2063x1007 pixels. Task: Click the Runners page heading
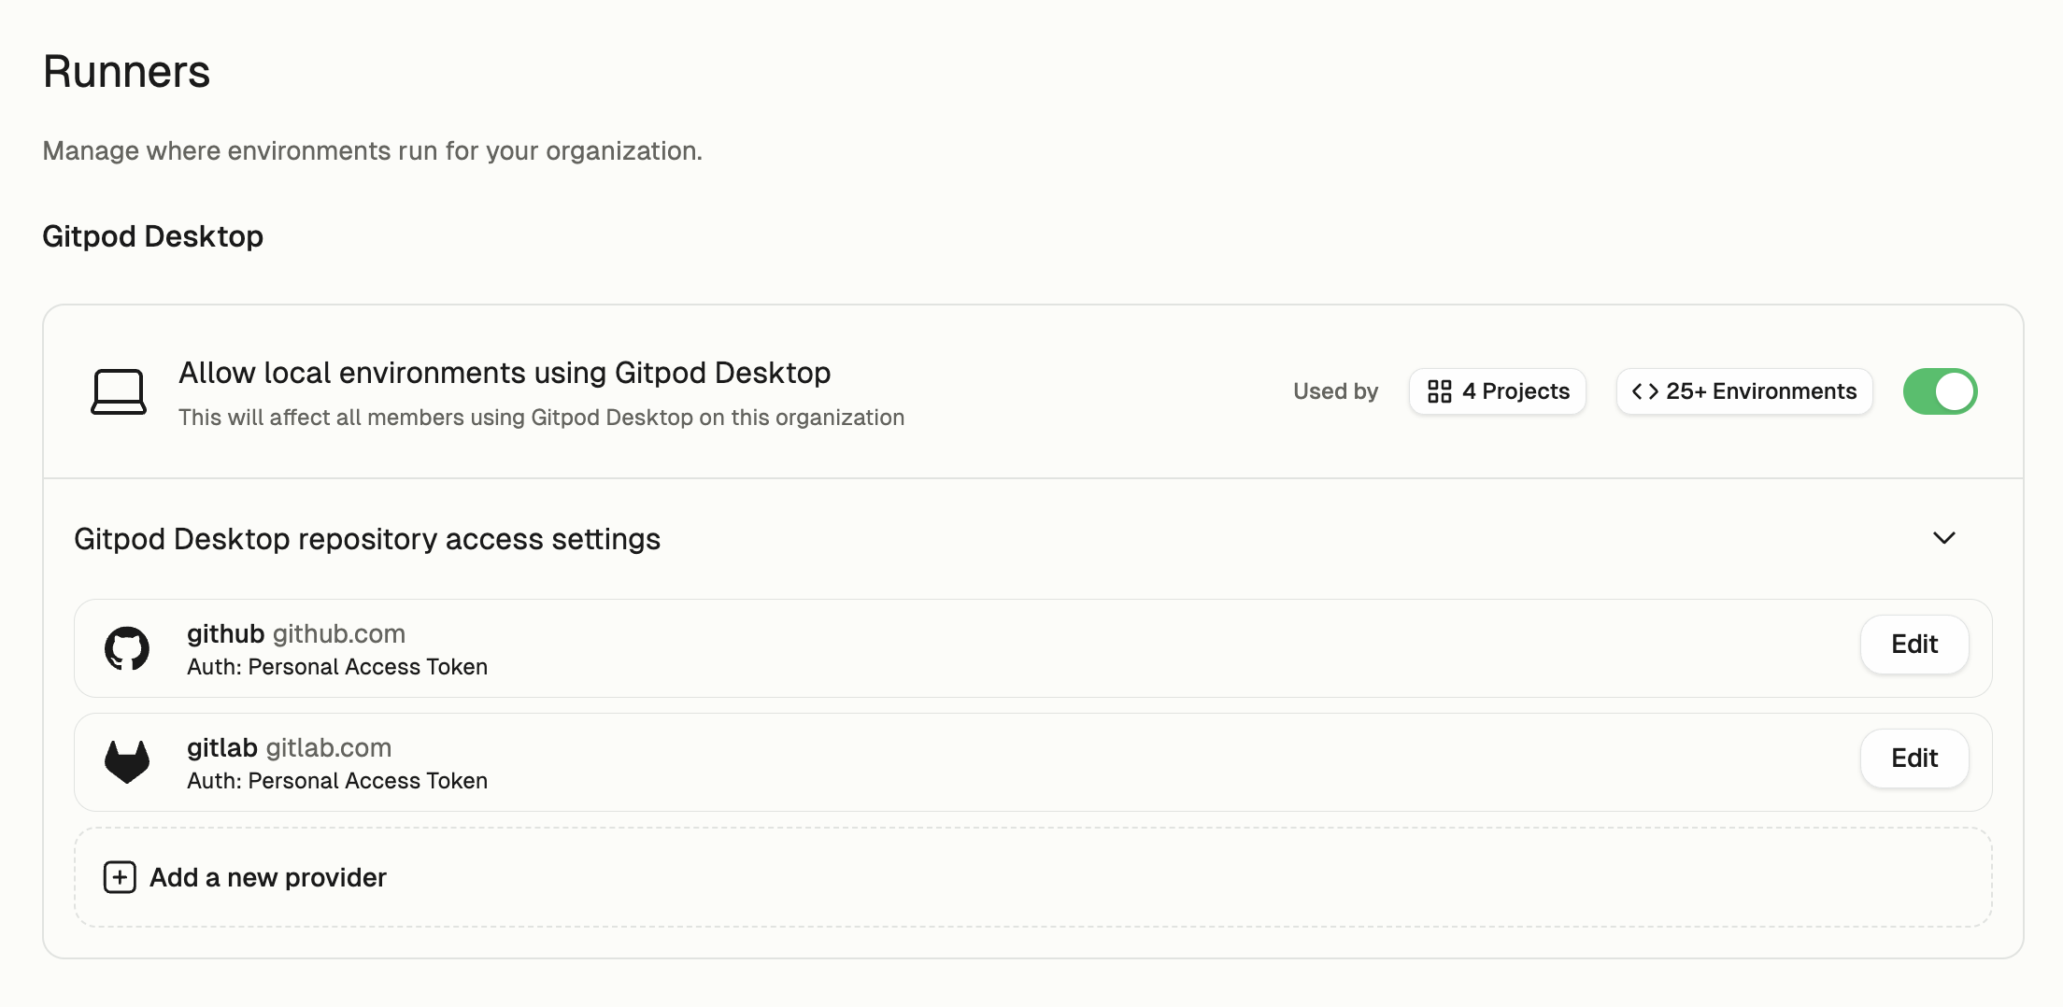click(127, 72)
